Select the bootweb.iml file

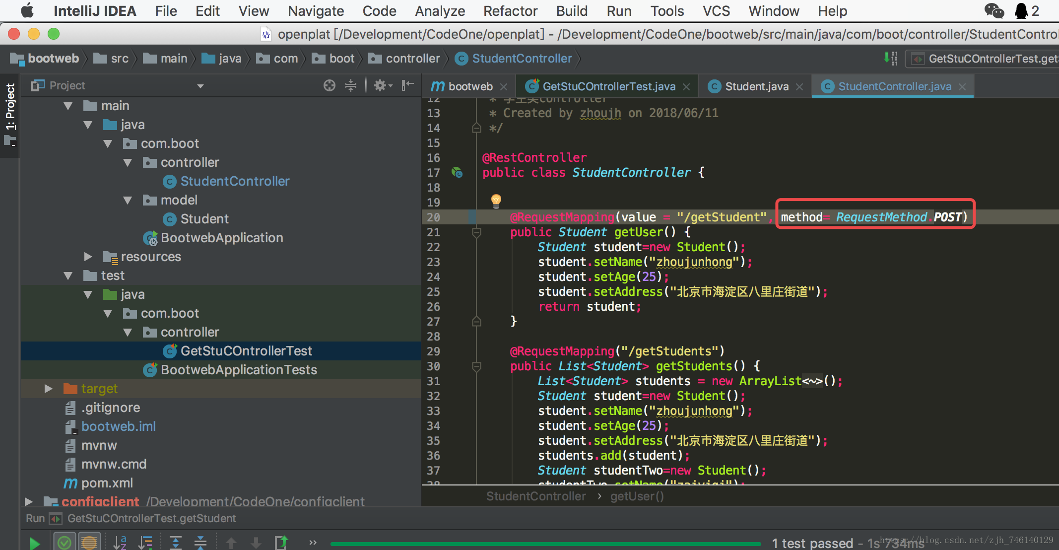tap(110, 426)
